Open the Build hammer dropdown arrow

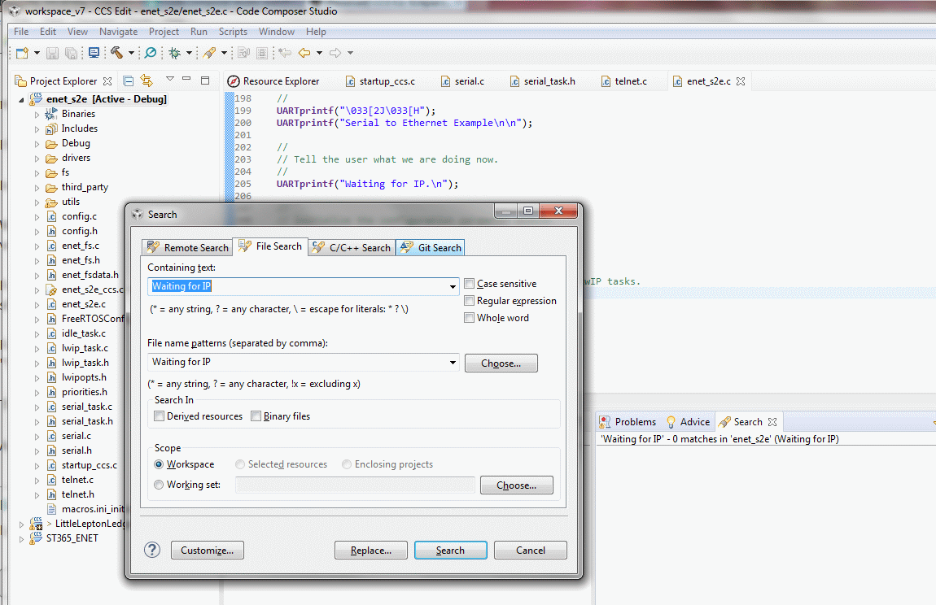click(x=131, y=53)
